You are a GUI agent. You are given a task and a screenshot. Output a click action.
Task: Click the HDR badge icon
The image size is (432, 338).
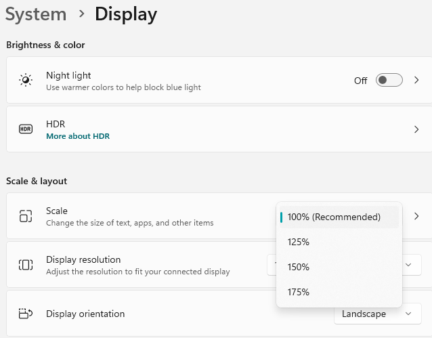26,129
